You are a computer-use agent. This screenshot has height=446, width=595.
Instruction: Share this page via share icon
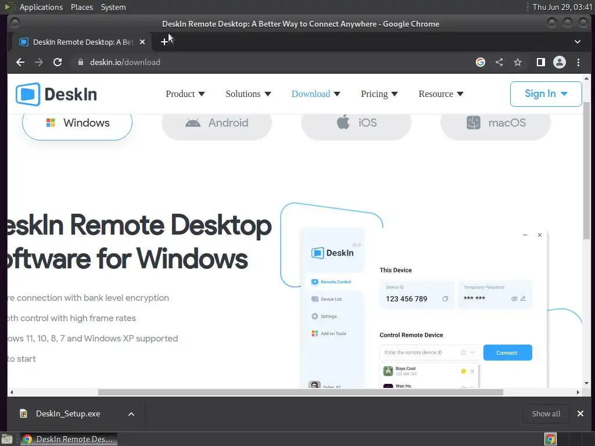[499, 62]
